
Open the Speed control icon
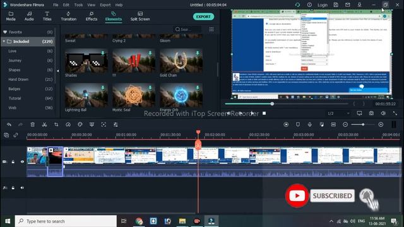pyautogui.click(x=68, y=125)
